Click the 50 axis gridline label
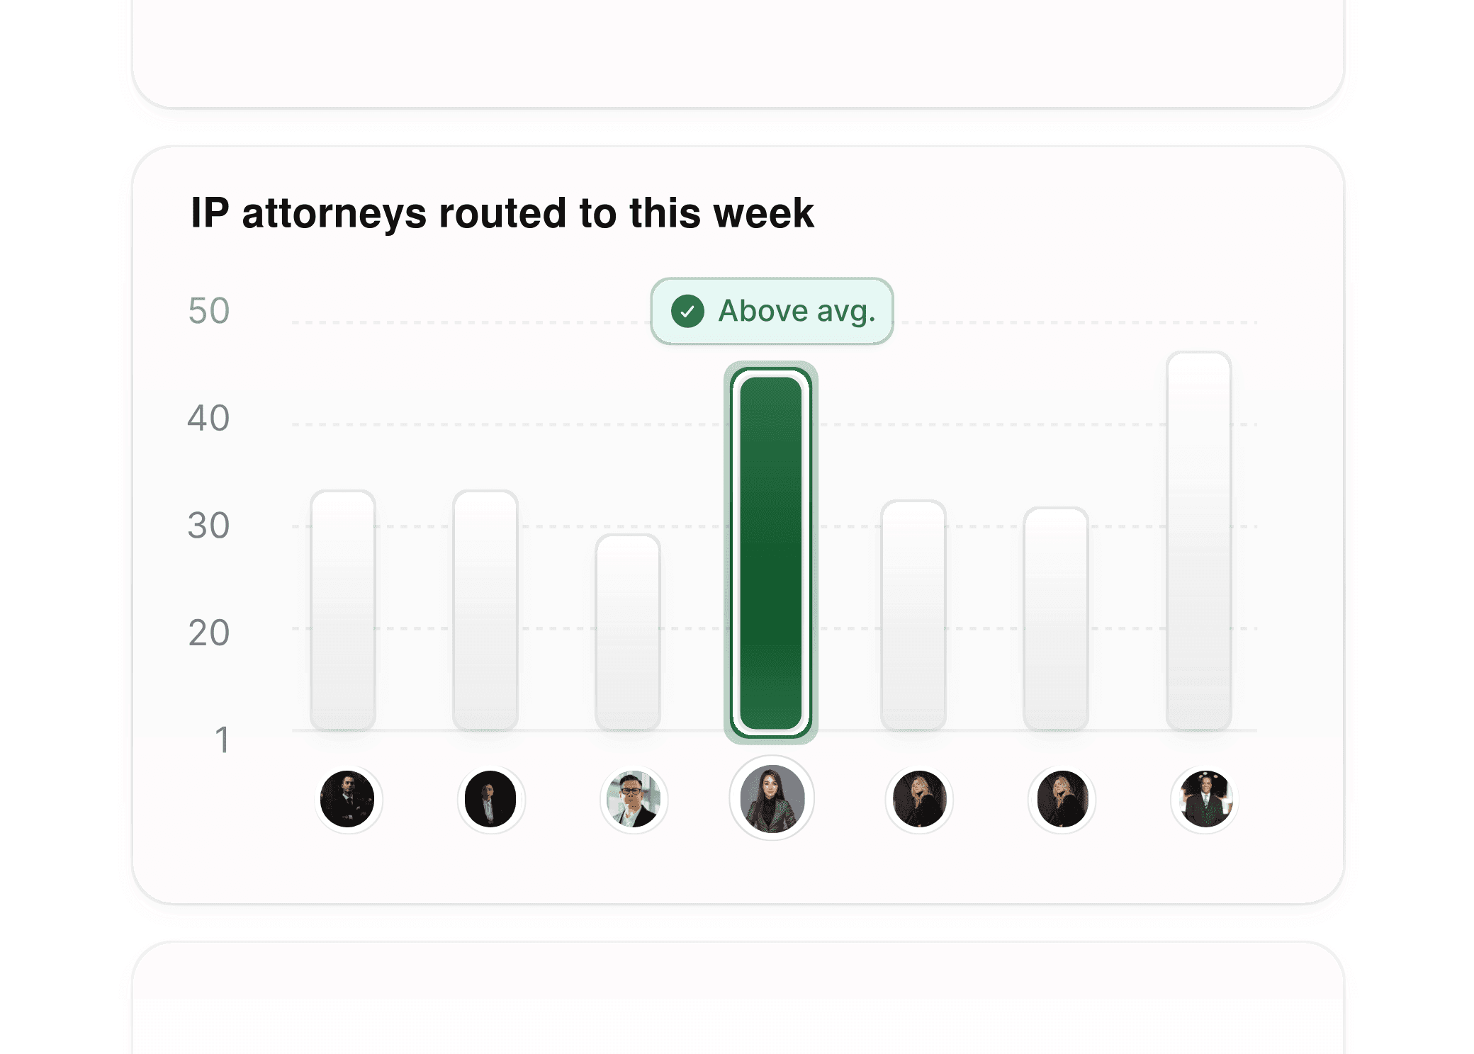 (209, 310)
